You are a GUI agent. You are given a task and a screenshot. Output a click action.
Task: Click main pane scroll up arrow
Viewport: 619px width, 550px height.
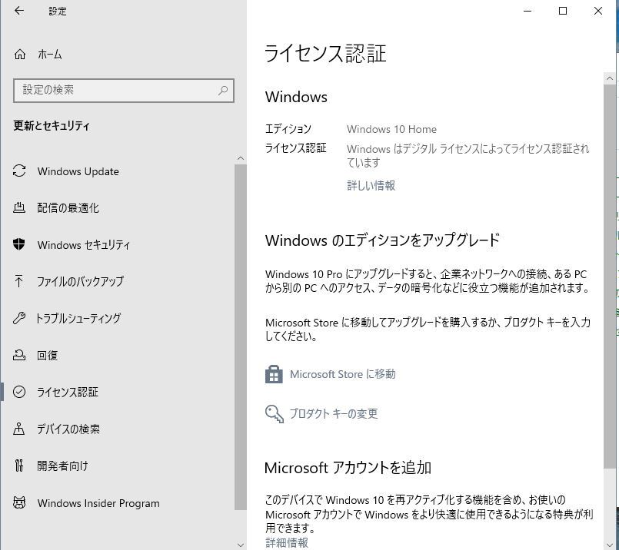[610, 78]
